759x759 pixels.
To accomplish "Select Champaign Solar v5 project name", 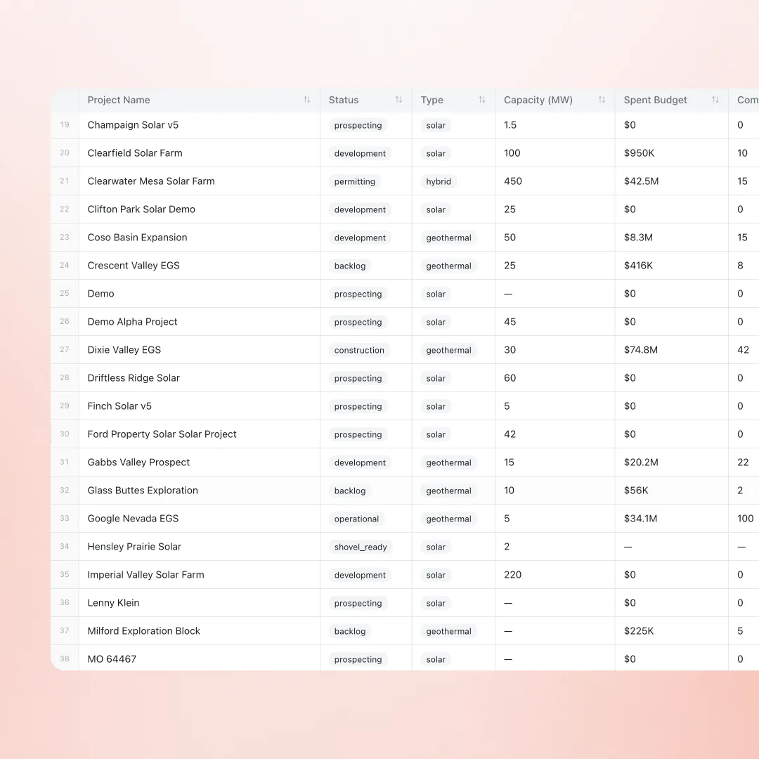I will coord(133,125).
